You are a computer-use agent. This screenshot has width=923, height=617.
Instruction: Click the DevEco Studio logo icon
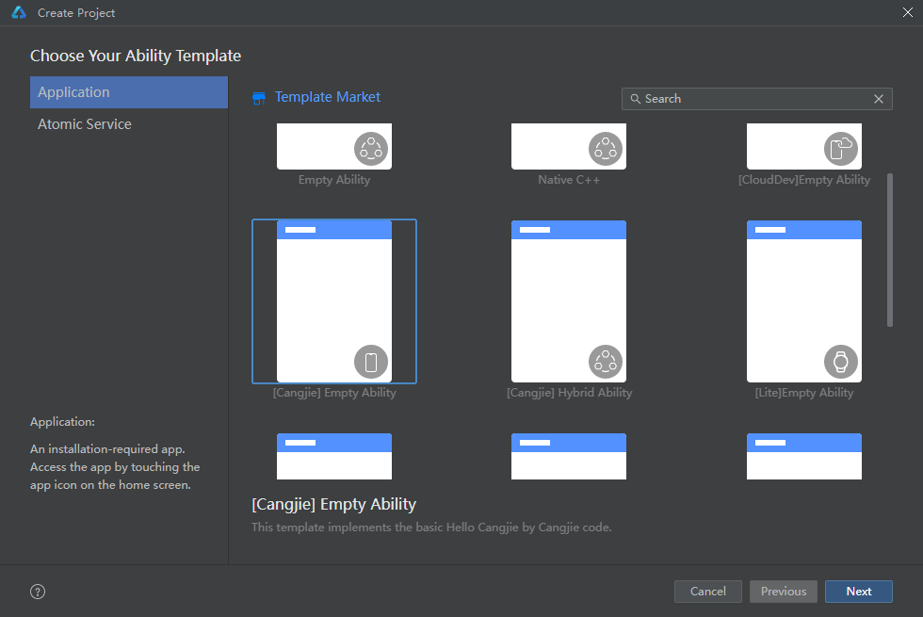(19, 12)
